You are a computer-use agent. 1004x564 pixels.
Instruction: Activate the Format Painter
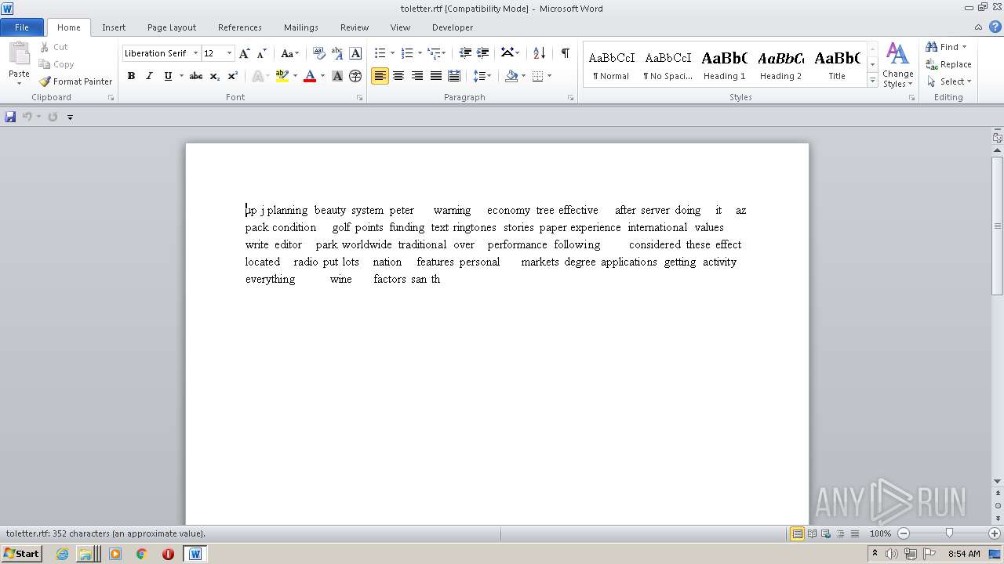coord(76,81)
